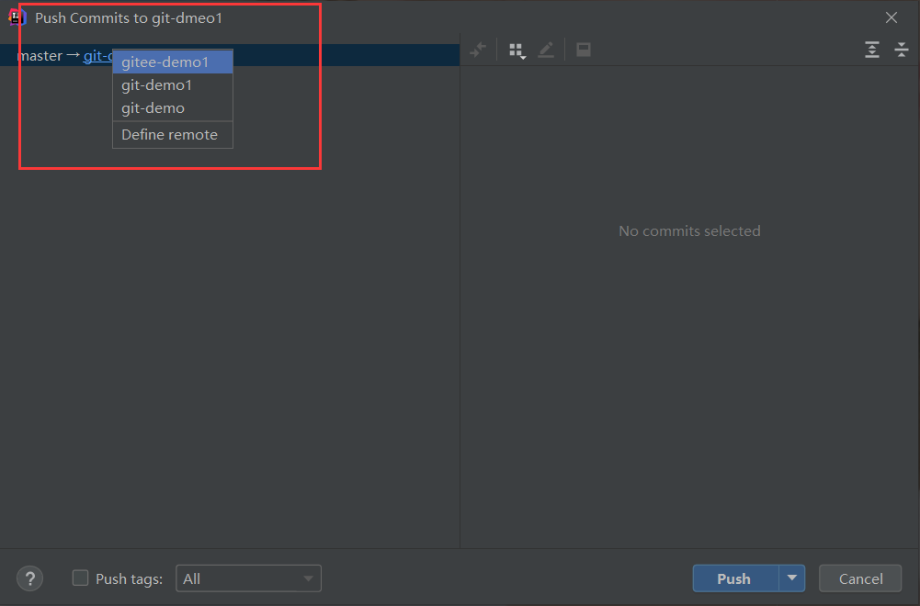This screenshot has height=606, width=920.
Task: Choose git-demo1 remote in popup
Action: point(173,85)
